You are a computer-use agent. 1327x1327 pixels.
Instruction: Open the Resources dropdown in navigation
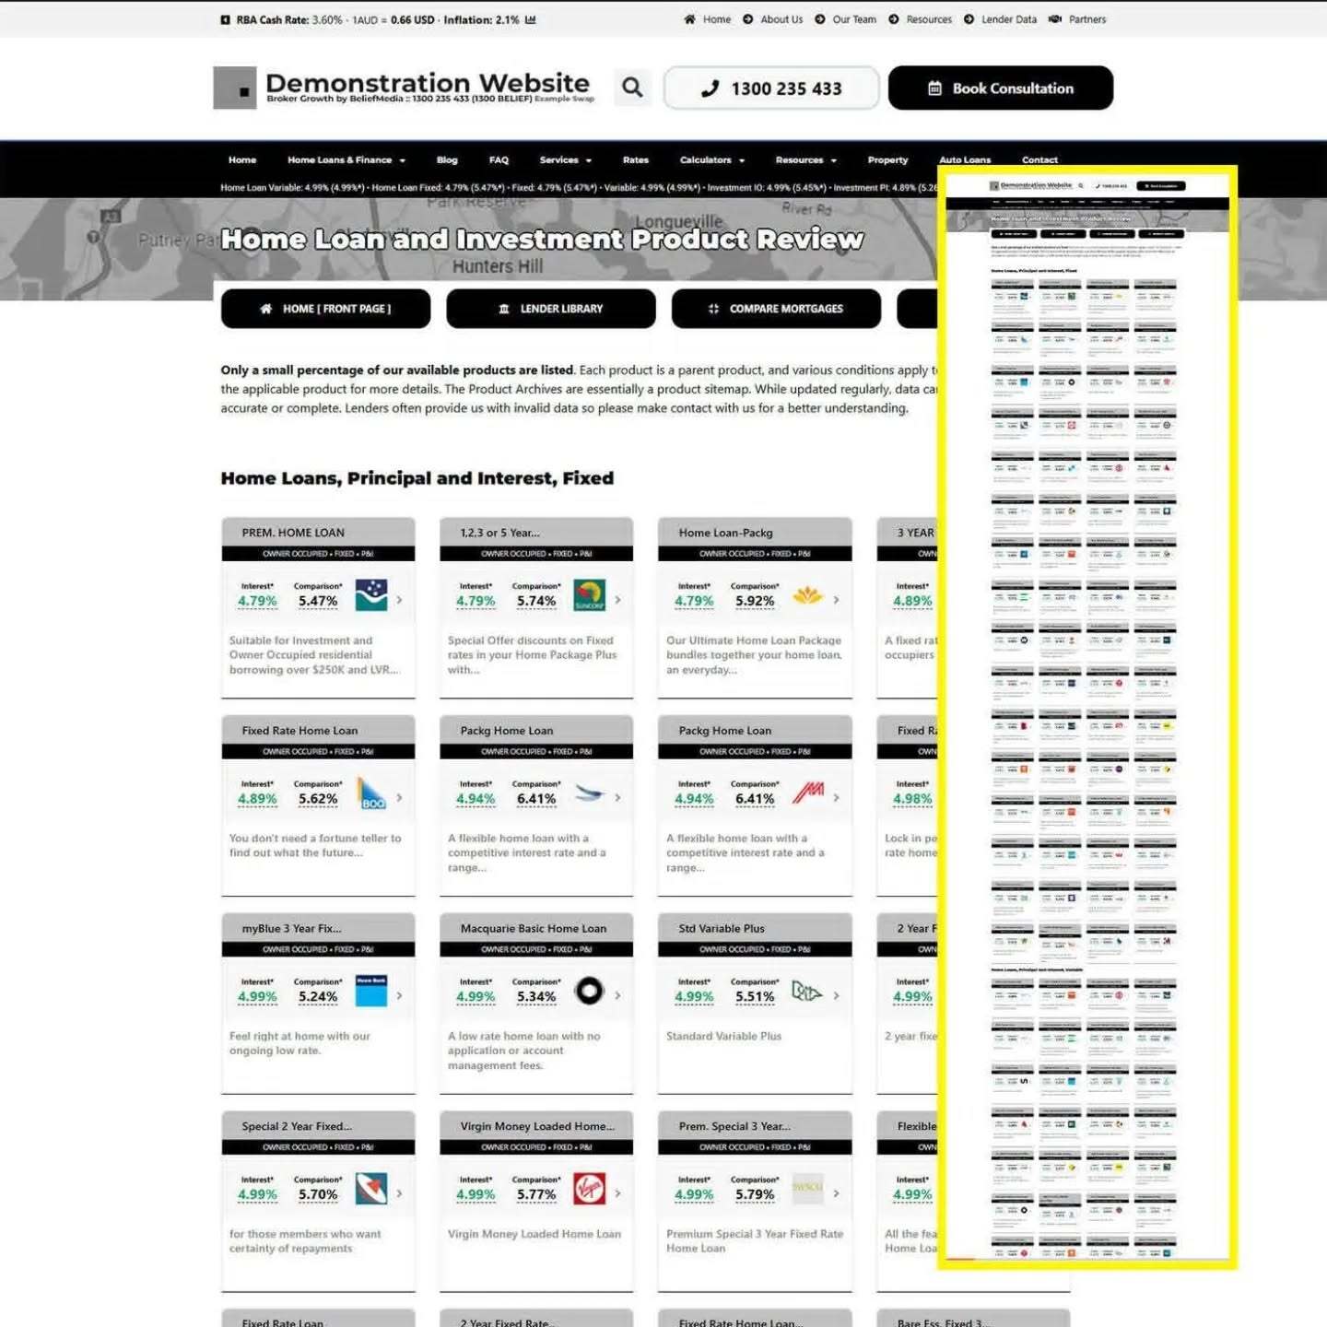tap(805, 160)
